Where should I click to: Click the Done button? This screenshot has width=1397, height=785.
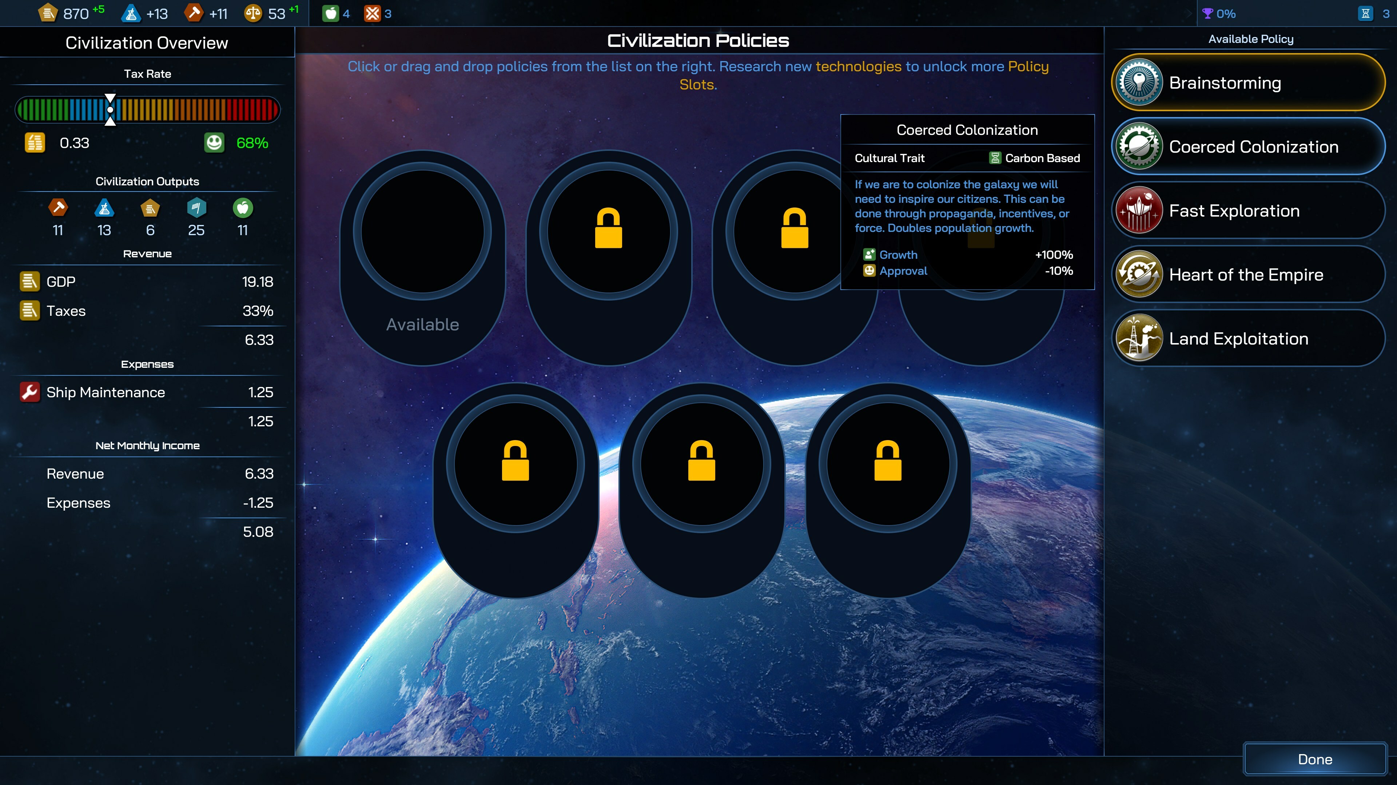[1314, 759]
